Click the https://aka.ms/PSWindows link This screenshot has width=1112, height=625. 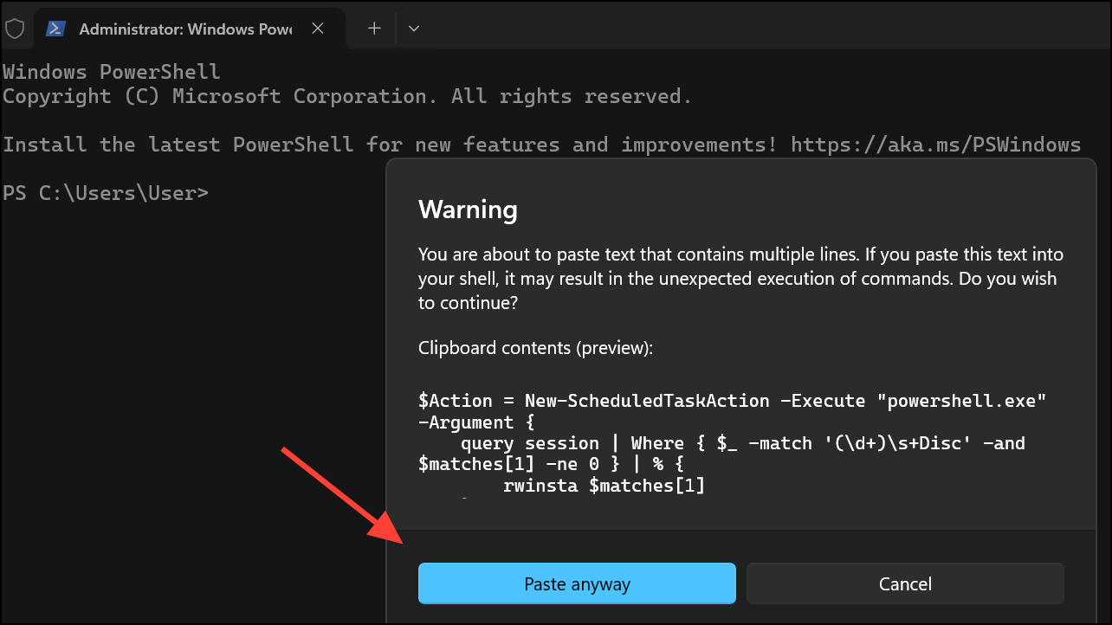[x=936, y=145]
